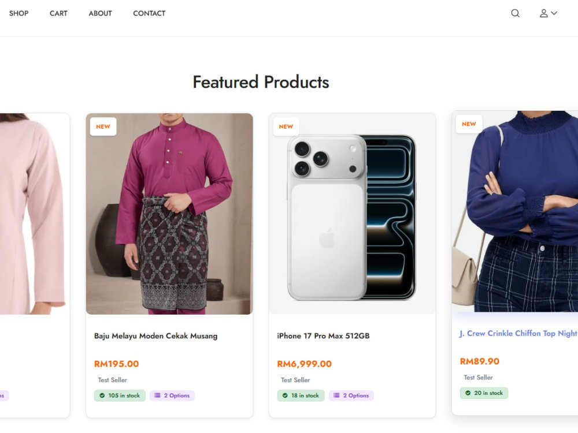Open the search magnifier icon

pyautogui.click(x=516, y=13)
